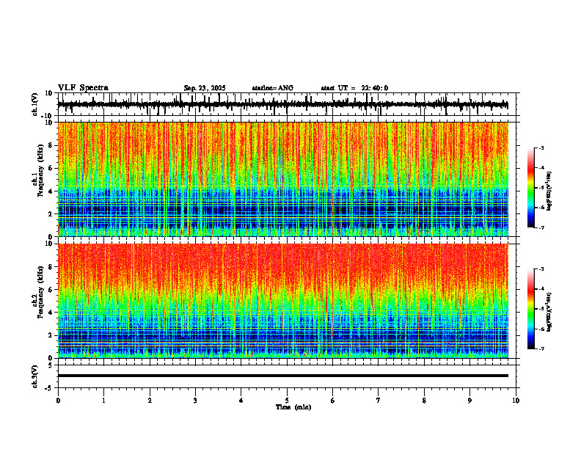This screenshot has width=581, height=449.
Task: Click the "8" kHz tick of the ch.1 spectrogram
Action: pyautogui.click(x=51, y=145)
